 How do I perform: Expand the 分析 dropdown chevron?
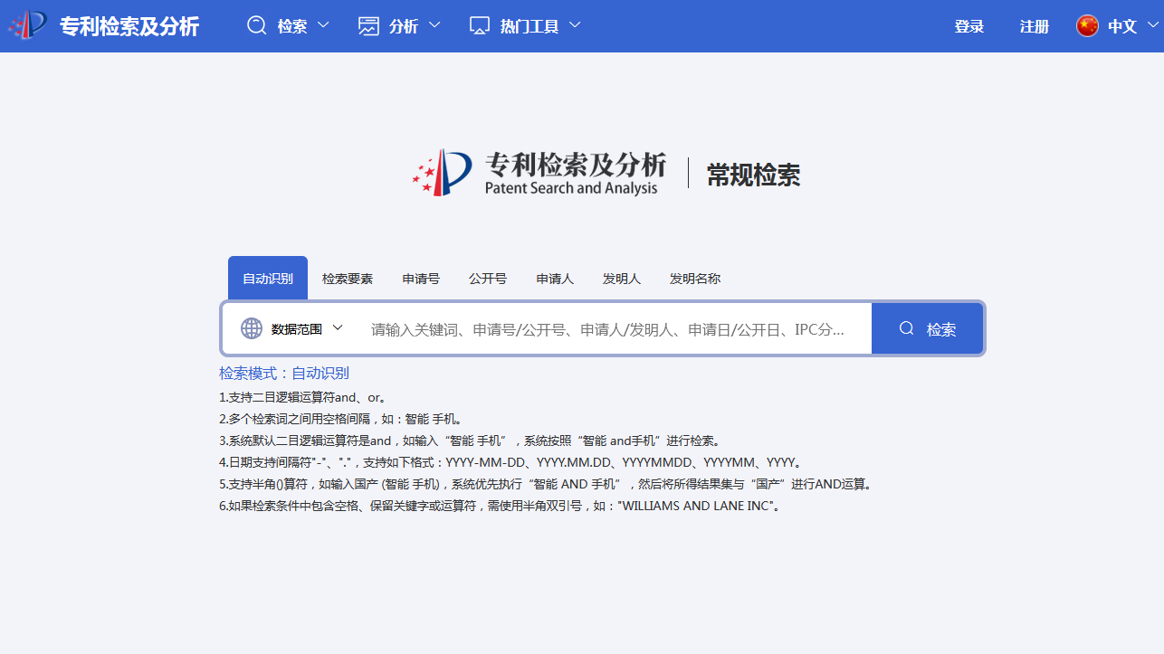pos(434,25)
